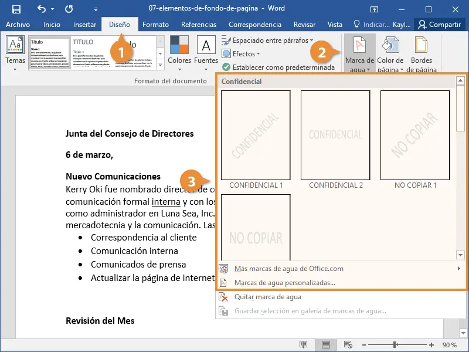
Task: Open Ribbon Display Options
Action: [x=374, y=9]
